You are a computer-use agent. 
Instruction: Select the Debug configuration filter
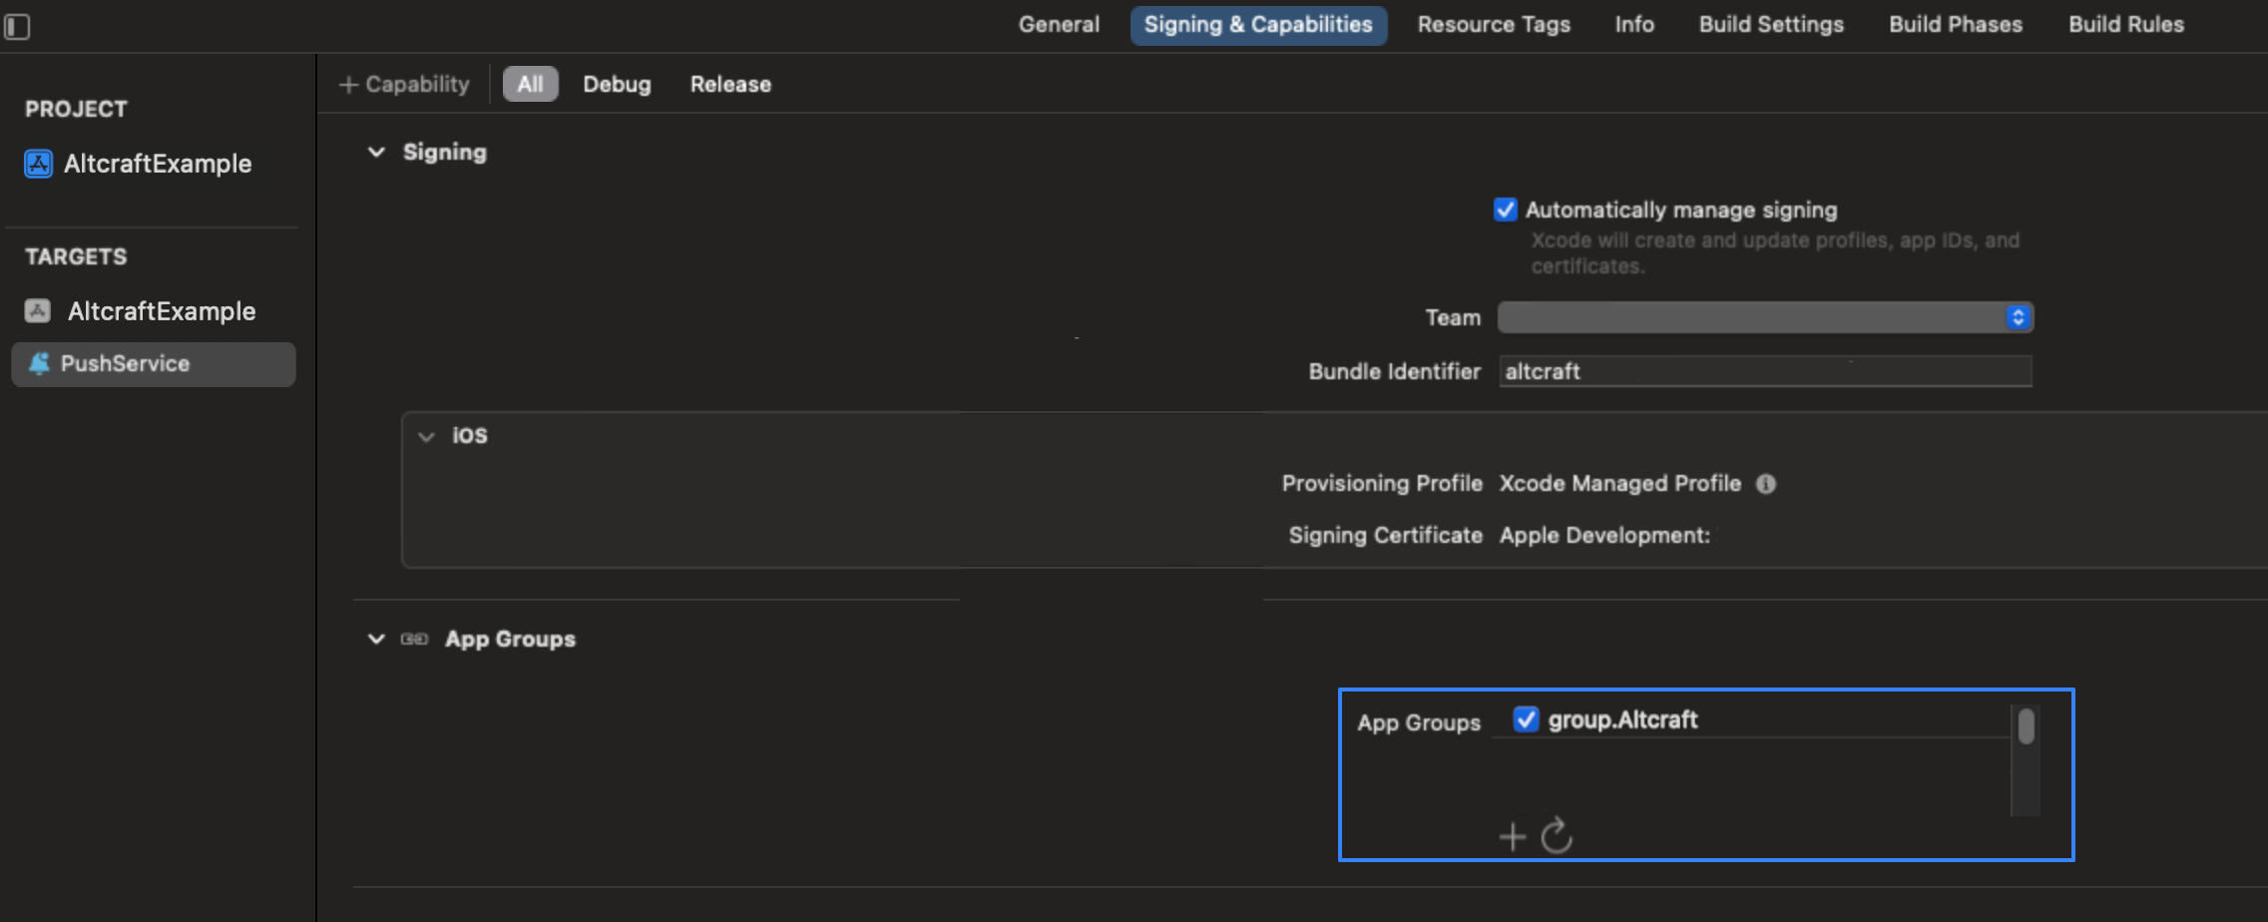point(617,85)
